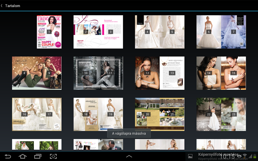Viewport: 258px width, 161px height.
Task: Select the pages 16-17 Ananász spread
Action: click(x=37, y=114)
